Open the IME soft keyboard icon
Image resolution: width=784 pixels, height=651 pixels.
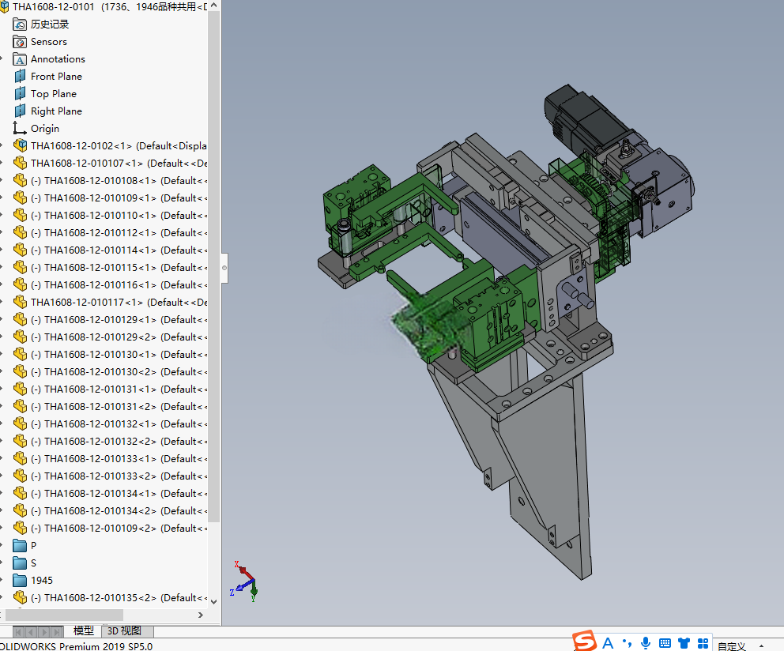665,643
